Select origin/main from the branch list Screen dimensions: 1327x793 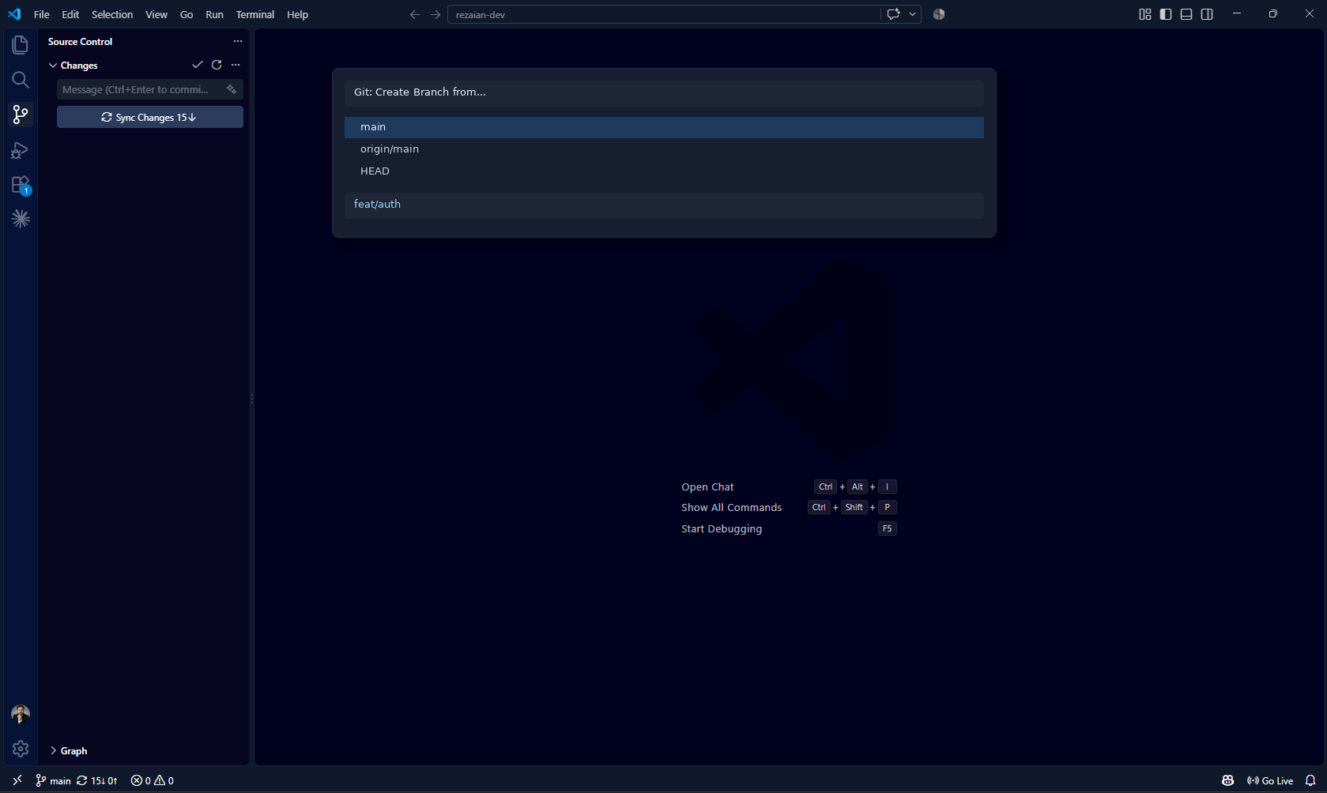tap(664, 149)
